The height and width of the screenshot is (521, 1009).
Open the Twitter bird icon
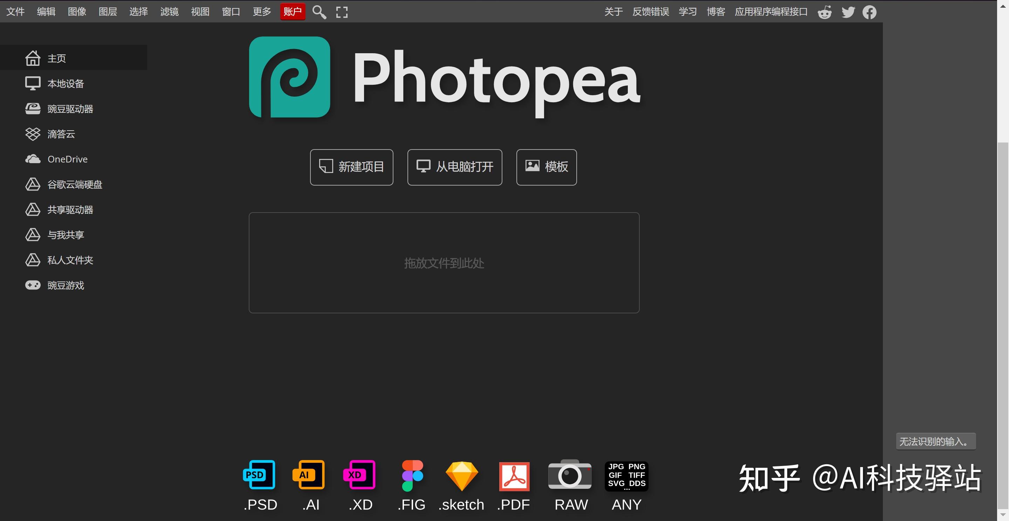pyautogui.click(x=848, y=12)
